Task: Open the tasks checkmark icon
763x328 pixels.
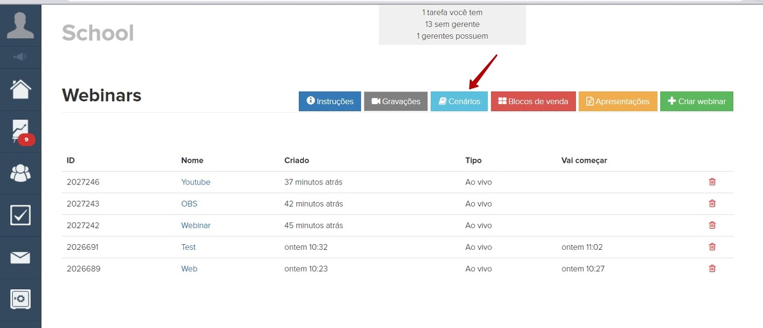Action: tap(20, 215)
